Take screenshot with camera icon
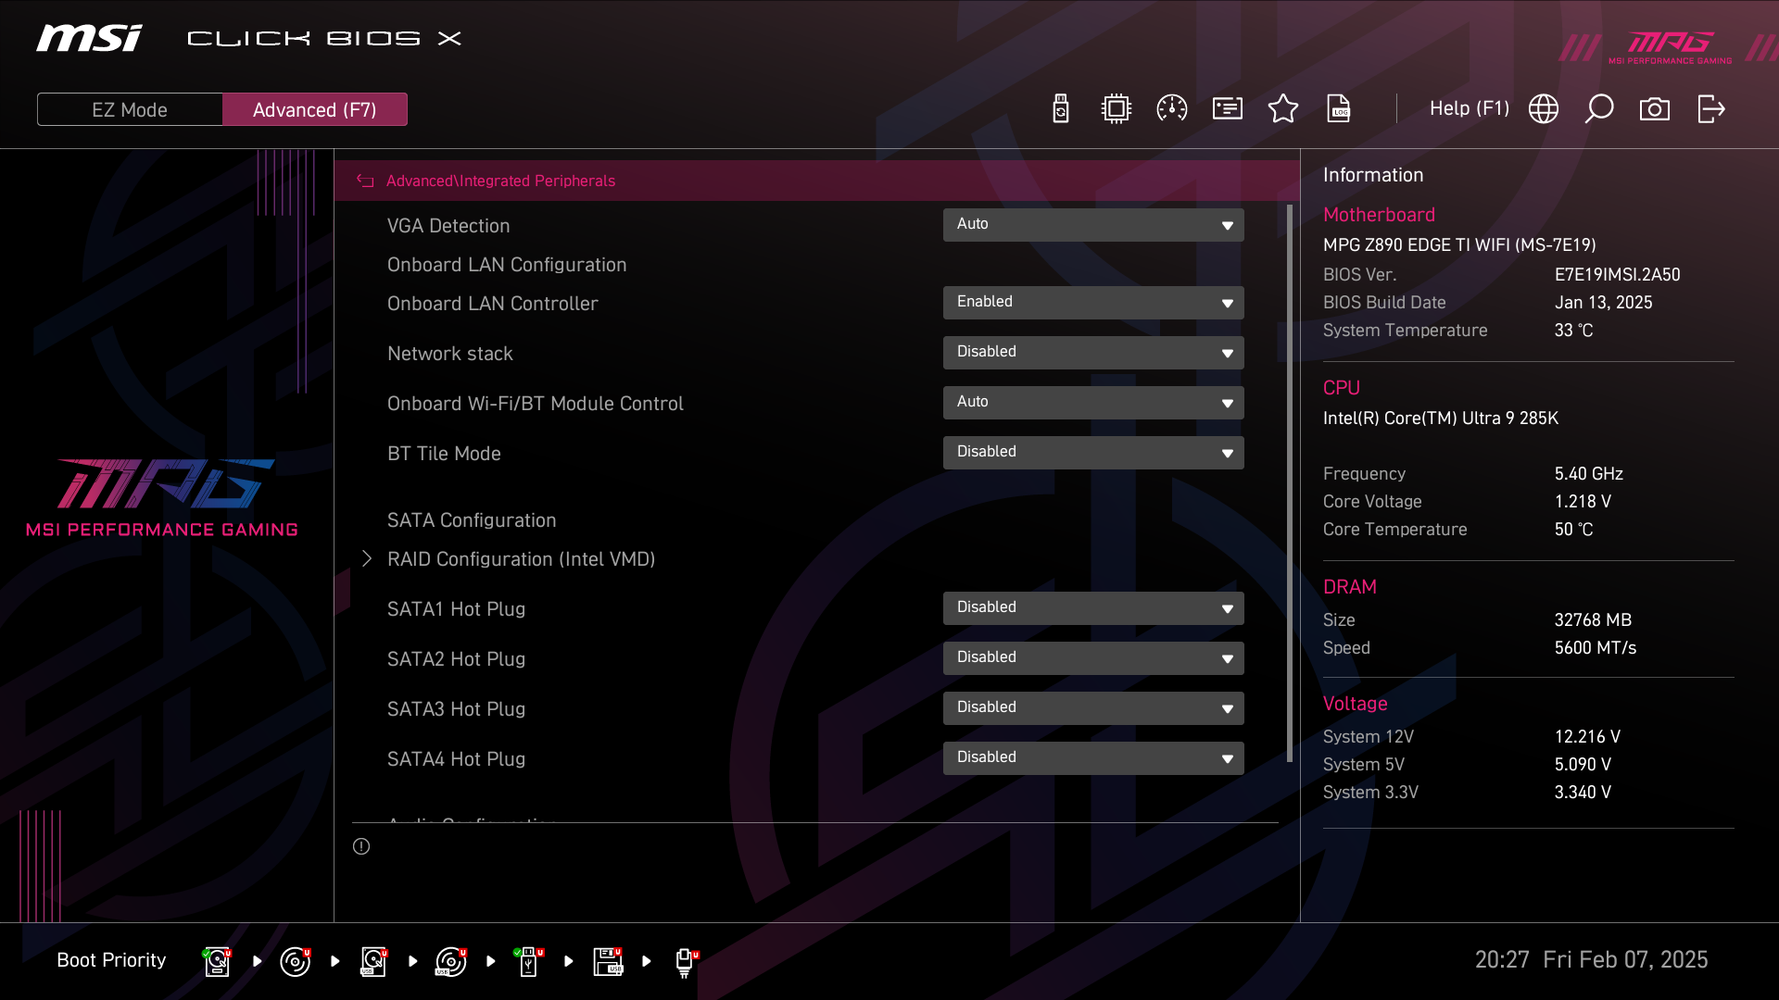 pyautogui.click(x=1655, y=109)
